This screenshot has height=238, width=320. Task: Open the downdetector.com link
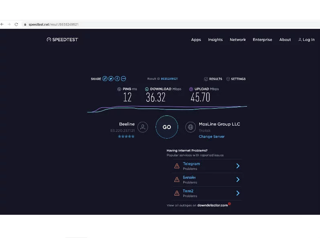point(213,205)
